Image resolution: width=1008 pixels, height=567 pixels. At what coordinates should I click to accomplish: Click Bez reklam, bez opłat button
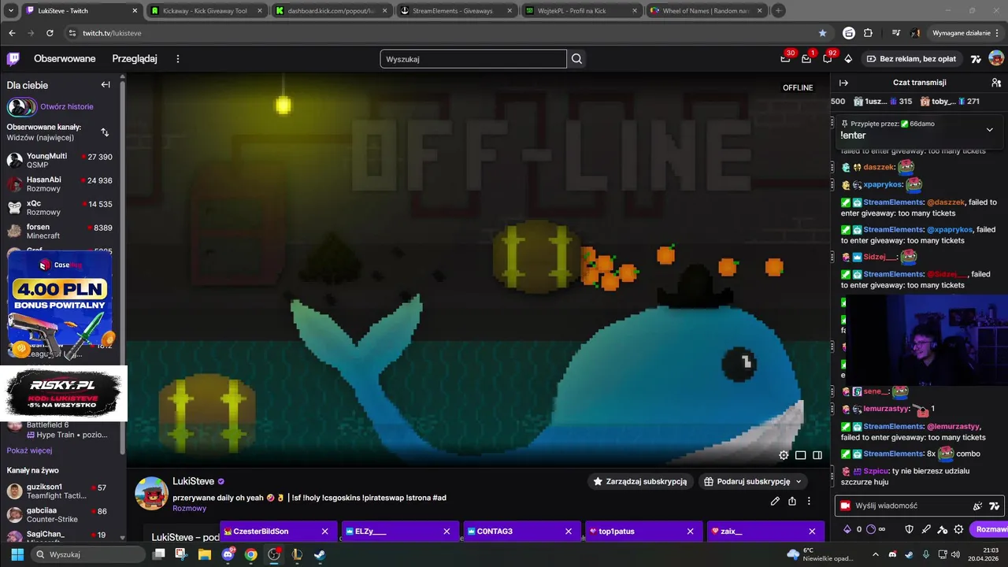click(x=911, y=59)
